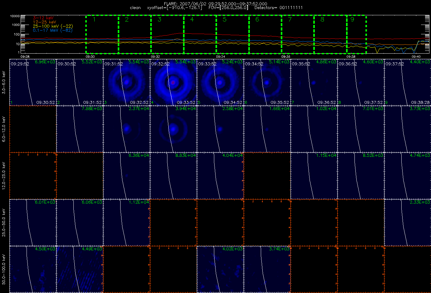431x293 pixels.
Task: Open the 12-25 keV image labeled 8.83E+04
Action: (173, 176)
